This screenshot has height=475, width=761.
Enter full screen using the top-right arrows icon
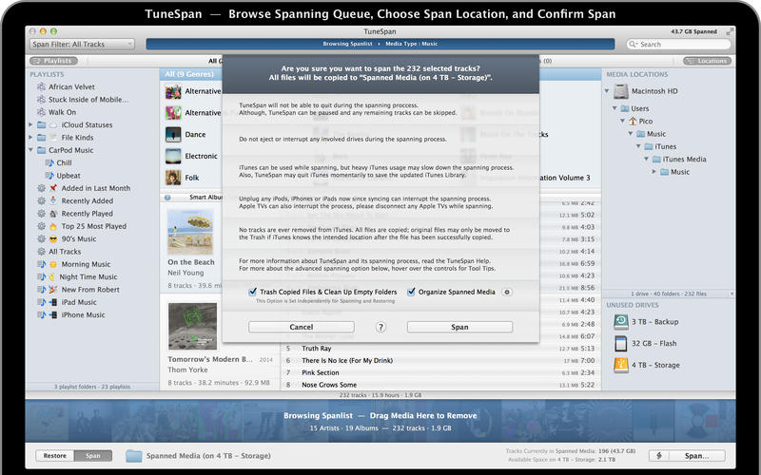pyautogui.click(x=729, y=31)
